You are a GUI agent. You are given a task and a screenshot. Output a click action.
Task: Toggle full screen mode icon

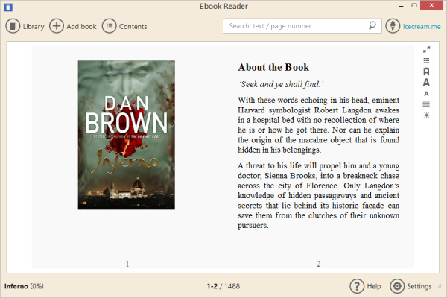[x=426, y=50]
